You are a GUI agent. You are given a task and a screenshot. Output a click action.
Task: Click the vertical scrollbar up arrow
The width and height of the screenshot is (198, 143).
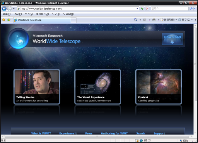(x=195, y=26)
